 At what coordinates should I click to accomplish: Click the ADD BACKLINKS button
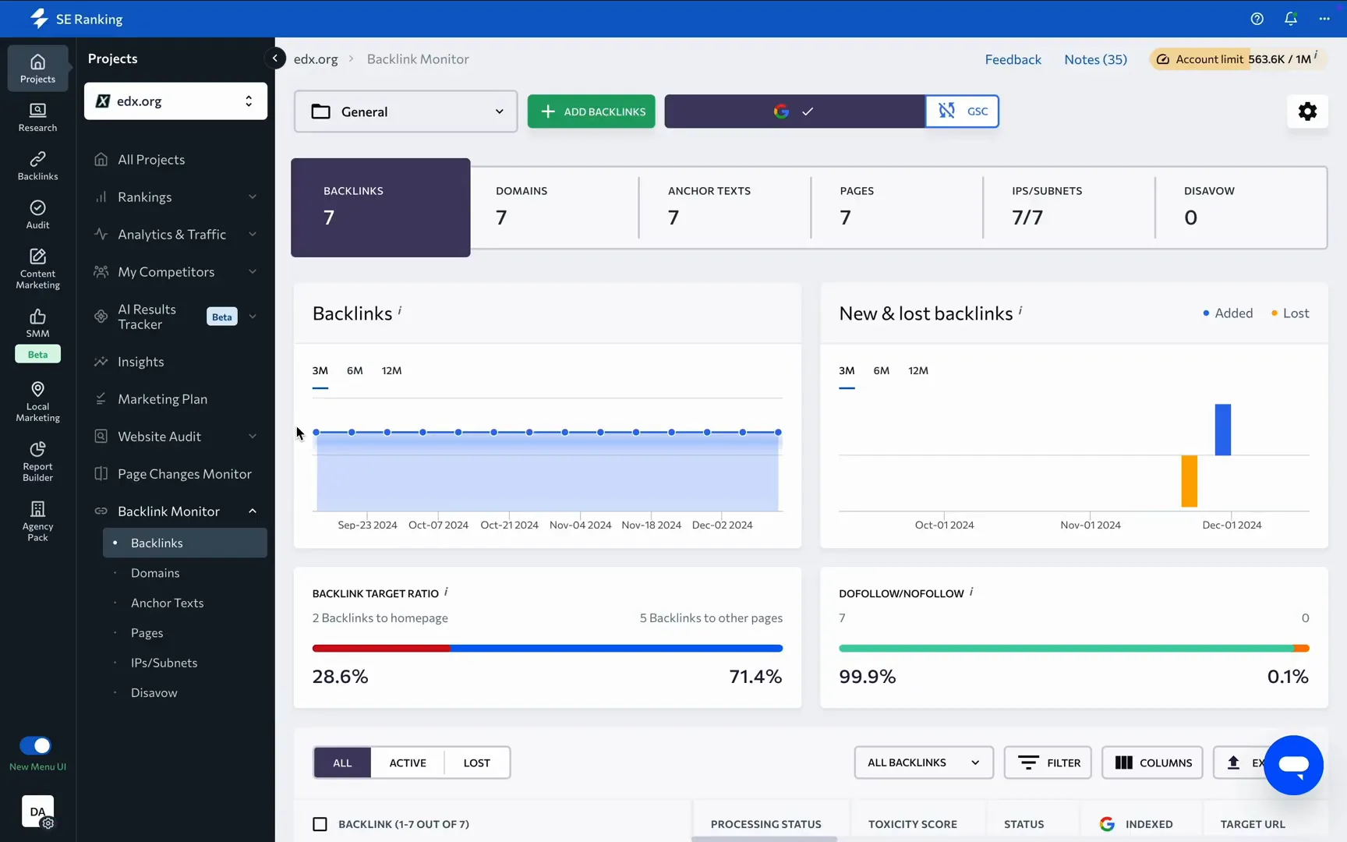[x=591, y=111]
